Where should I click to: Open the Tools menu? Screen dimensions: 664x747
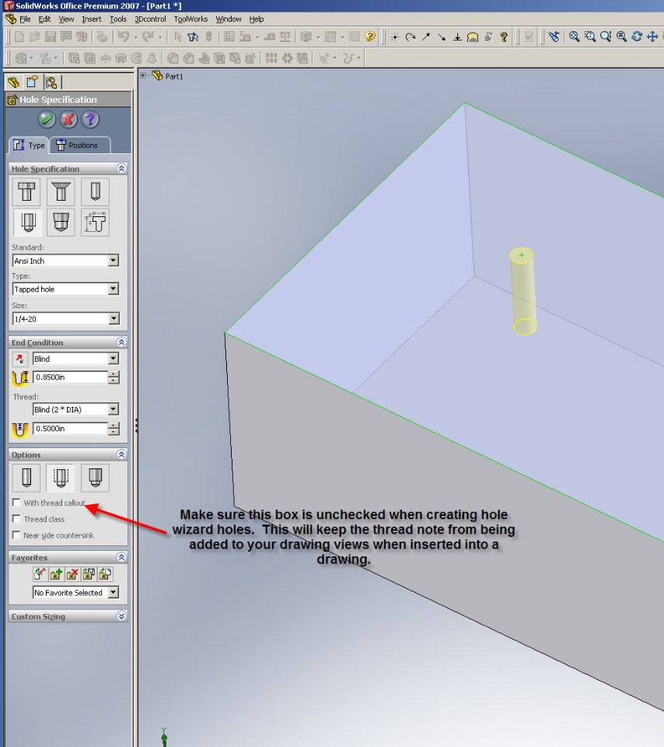click(x=118, y=19)
